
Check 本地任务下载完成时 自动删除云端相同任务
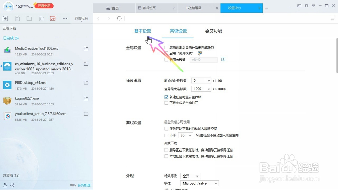point(166,156)
